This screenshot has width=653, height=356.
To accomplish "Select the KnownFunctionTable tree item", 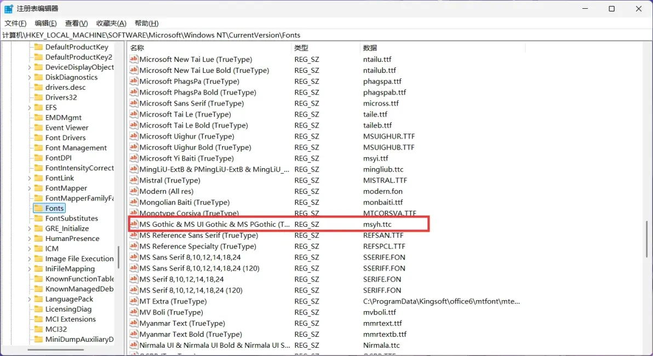I will (x=79, y=279).
